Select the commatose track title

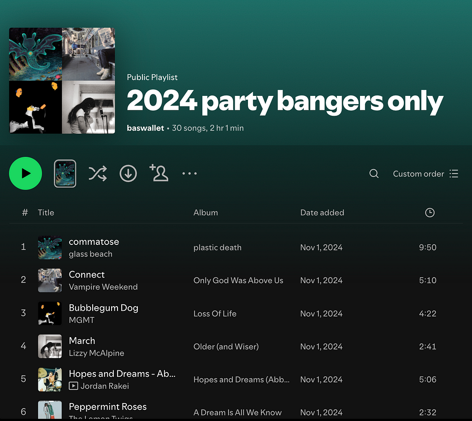pyautogui.click(x=94, y=242)
